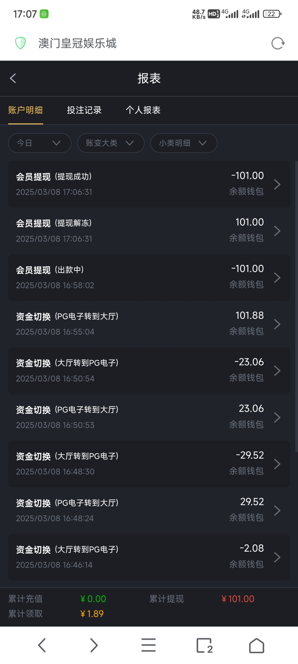Go back using the 报表 header arrow

pyautogui.click(x=13, y=78)
